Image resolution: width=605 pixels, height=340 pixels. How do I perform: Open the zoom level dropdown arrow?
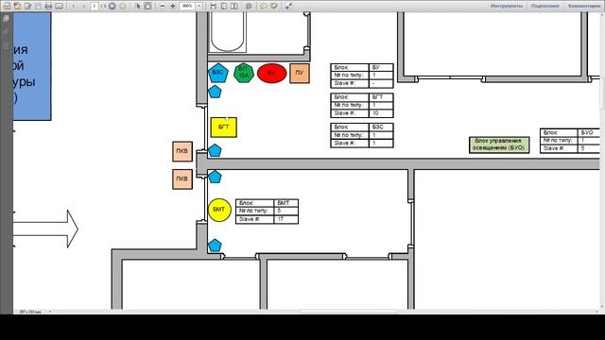point(199,6)
